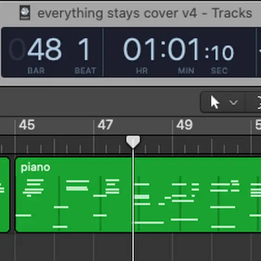Open the pointer tool dropdown chevron
The width and height of the screenshot is (261, 261).
click(234, 103)
